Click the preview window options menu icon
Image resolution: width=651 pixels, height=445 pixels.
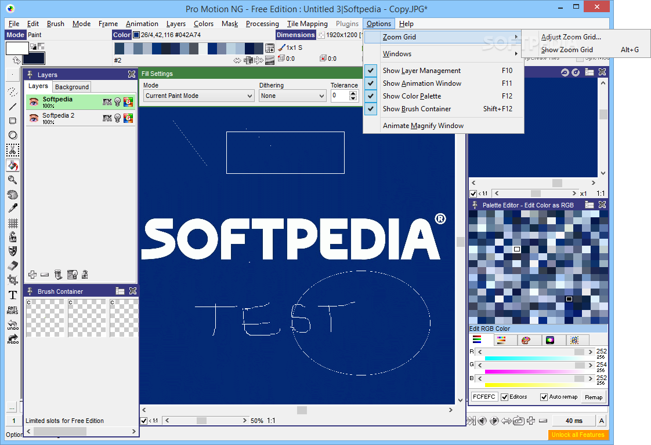[589, 72]
